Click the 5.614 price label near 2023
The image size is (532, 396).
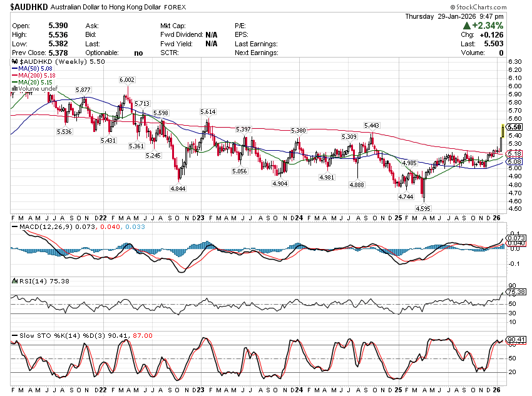tap(208, 111)
